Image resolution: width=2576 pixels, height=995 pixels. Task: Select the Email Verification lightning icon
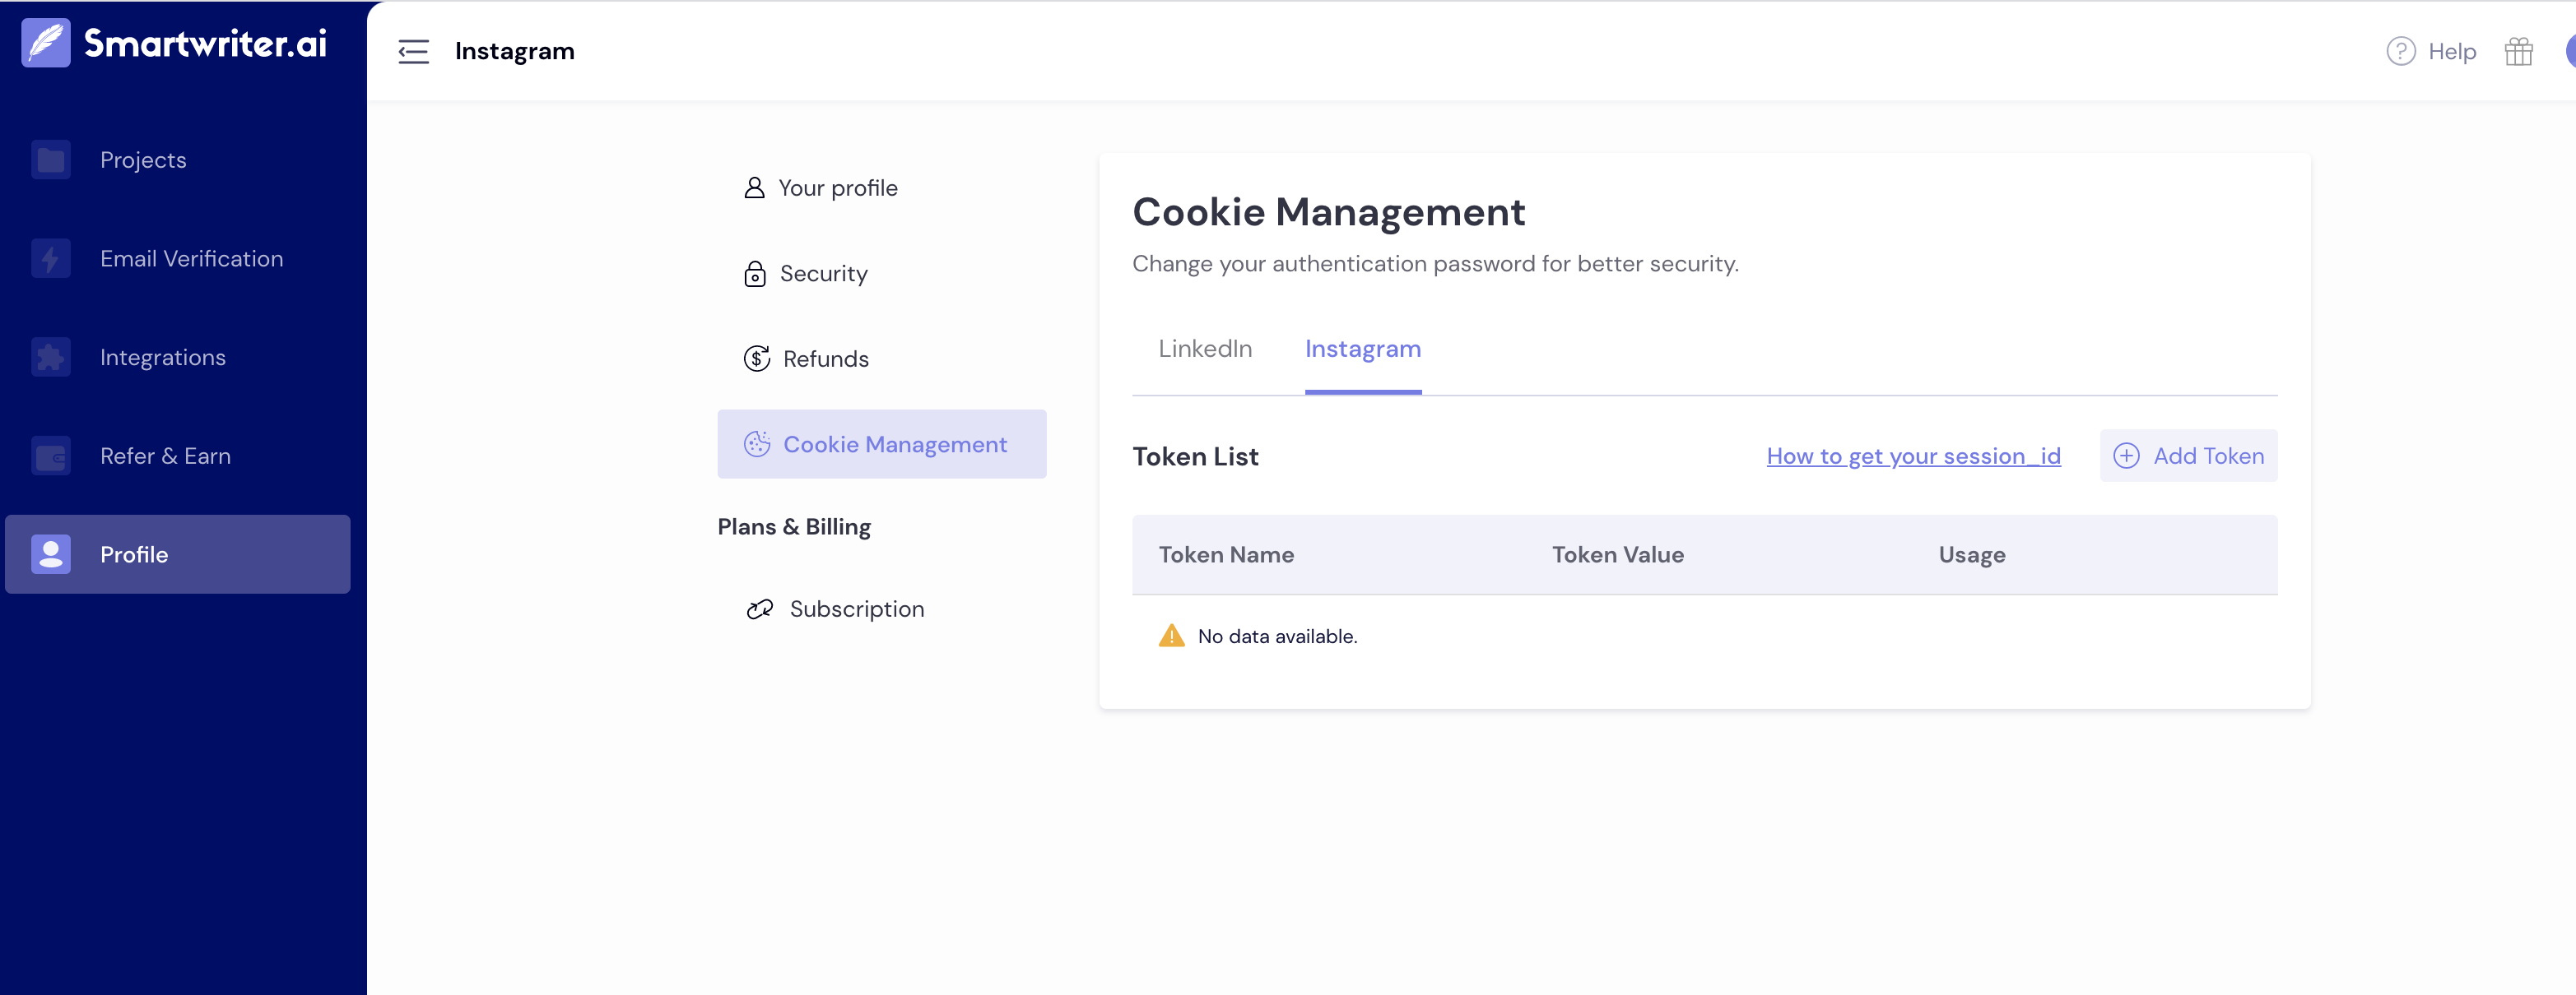point(49,257)
